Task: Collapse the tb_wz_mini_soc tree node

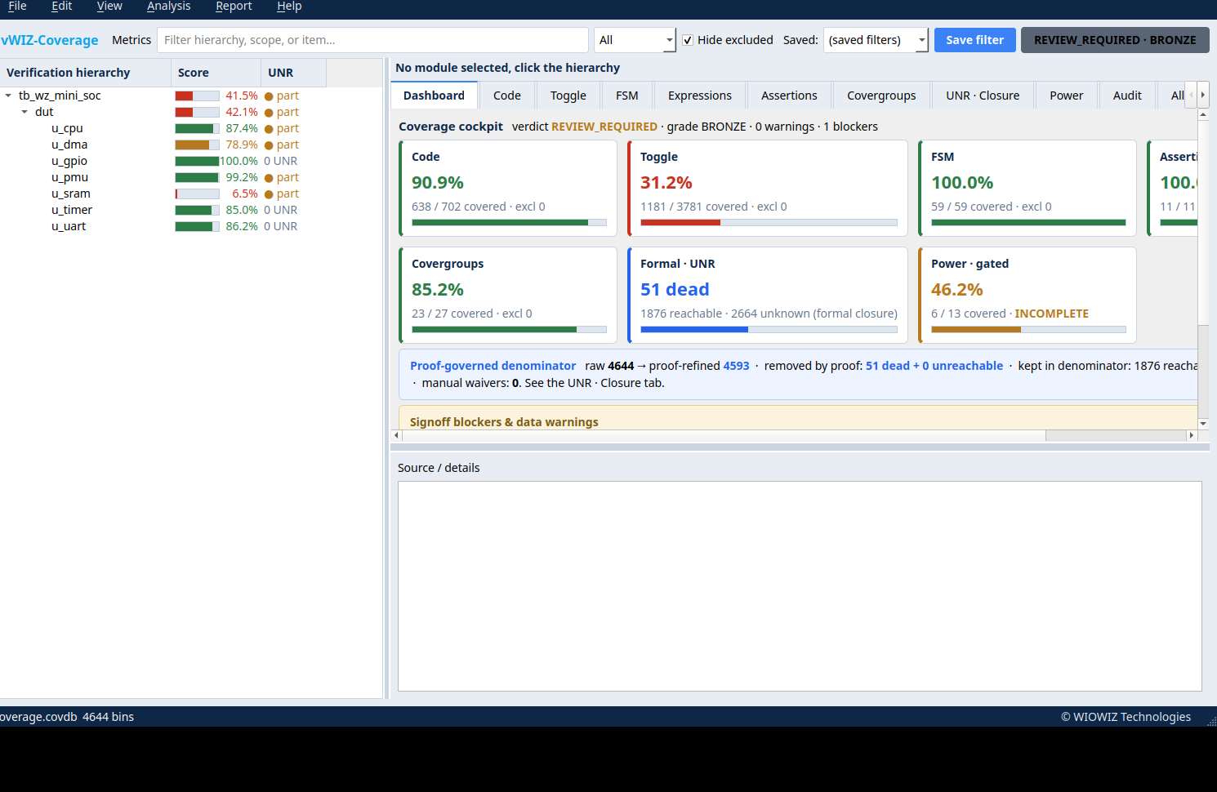Action: click(8, 96)
